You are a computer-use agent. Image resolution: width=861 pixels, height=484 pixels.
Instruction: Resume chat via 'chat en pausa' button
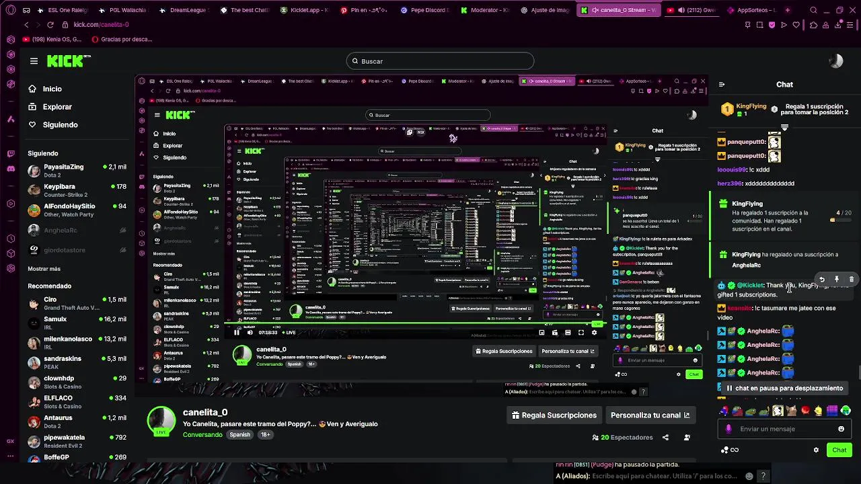[784, 388]
